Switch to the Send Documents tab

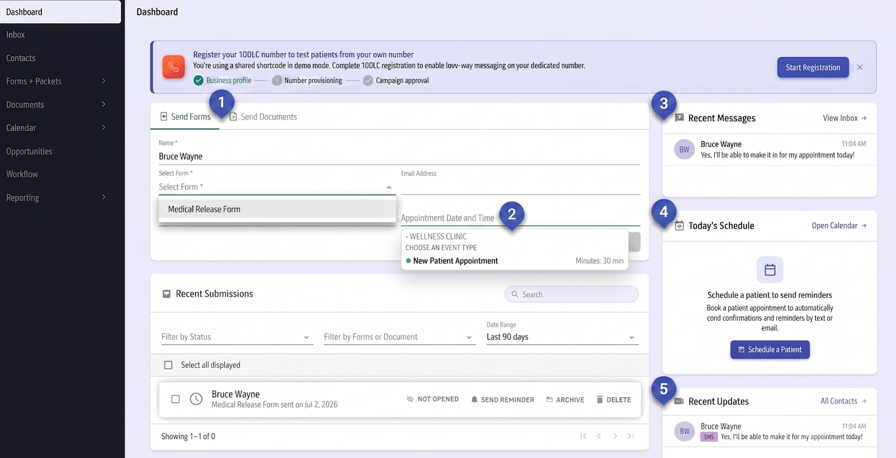click(263, 117)
